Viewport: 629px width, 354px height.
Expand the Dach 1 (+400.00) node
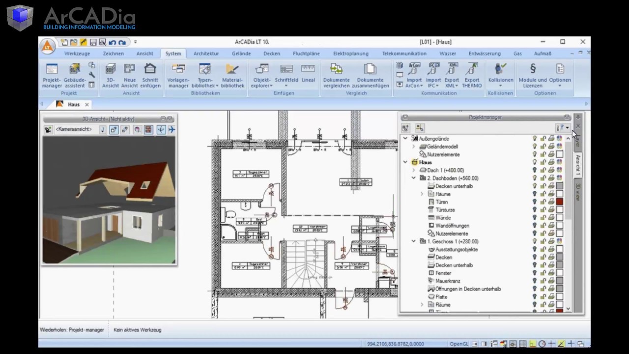pyautogui.click(x=413, y=170)
